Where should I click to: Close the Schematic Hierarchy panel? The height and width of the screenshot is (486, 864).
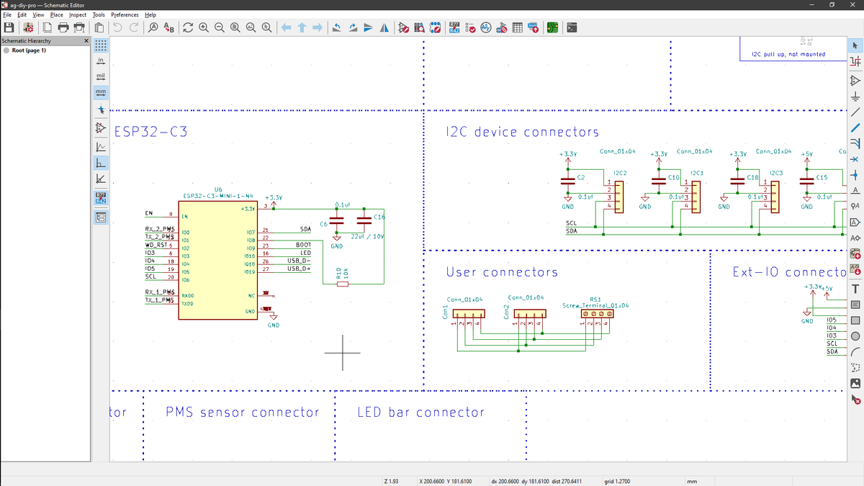86,41
